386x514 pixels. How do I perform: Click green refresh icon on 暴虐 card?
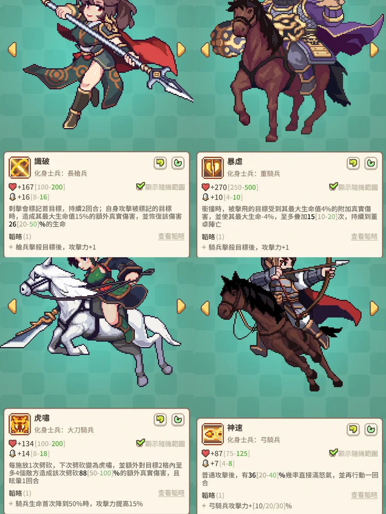point(371,163)
